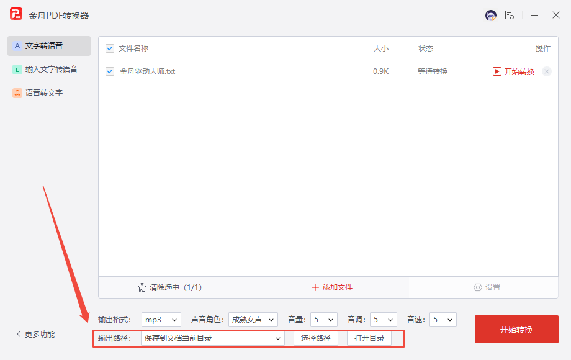Click 清除选中 (1/1) button
This screenshot has width=571, height=360.
169,287
